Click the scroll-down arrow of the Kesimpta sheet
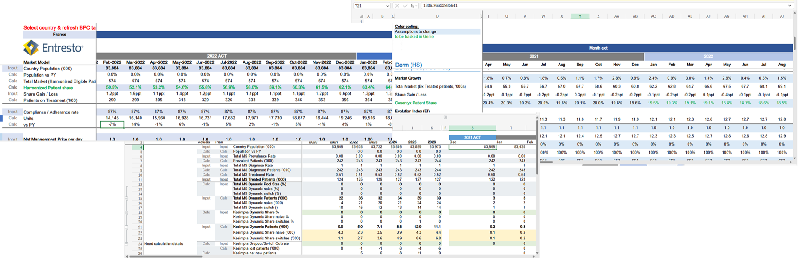Viewport: 798px width, 258px height. click(x=537, y=253)
